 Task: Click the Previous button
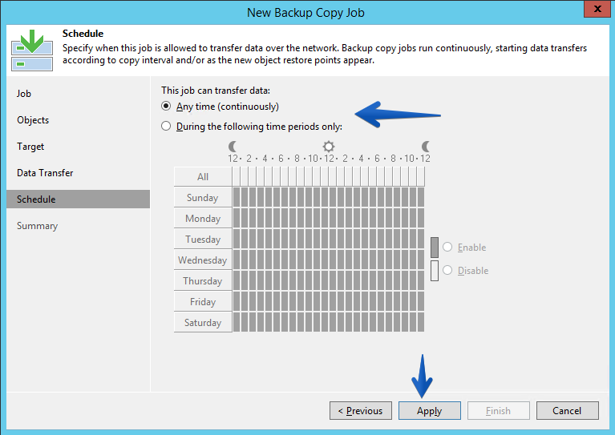[x=361, y=411]
